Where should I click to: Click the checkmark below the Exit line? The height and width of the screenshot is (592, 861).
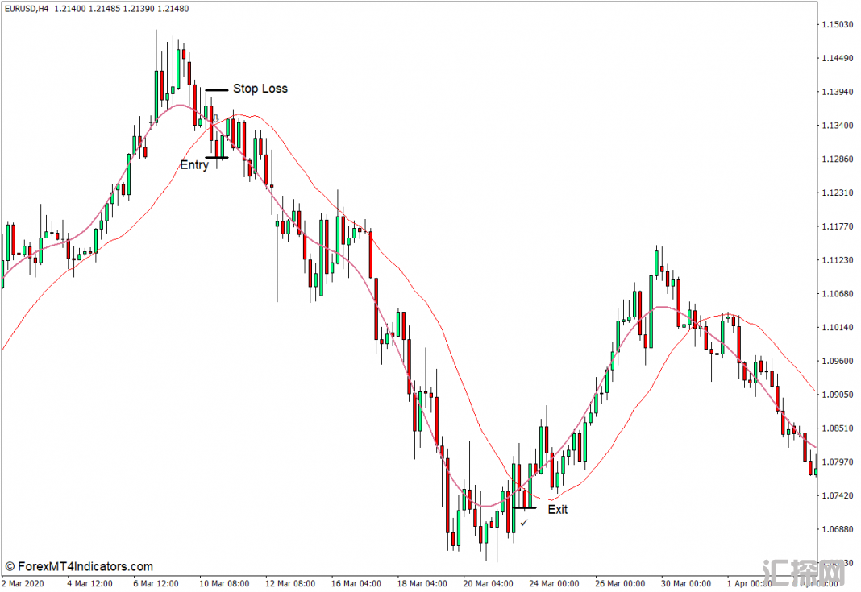click(524, 524)
